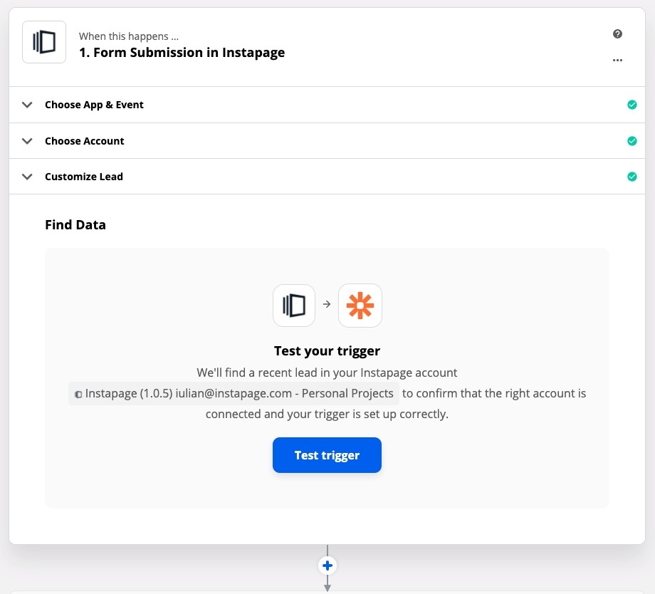Open the Customize Lead section label
655x594 pixels.
click(x=84, y=177)
